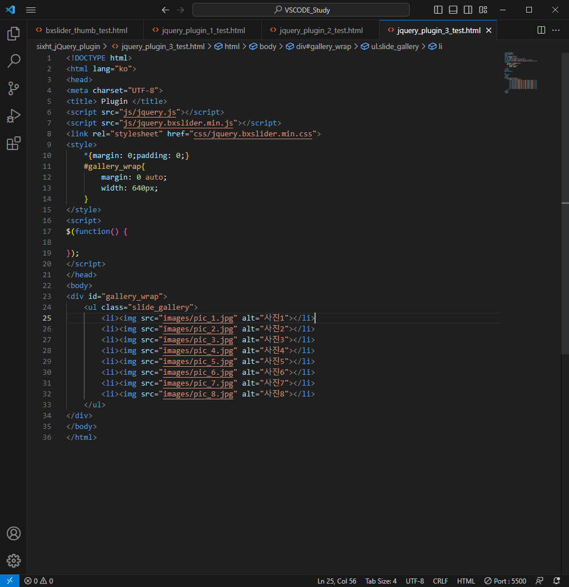Switch to bxslider_thumb_test.html tab

pos(86,30)
